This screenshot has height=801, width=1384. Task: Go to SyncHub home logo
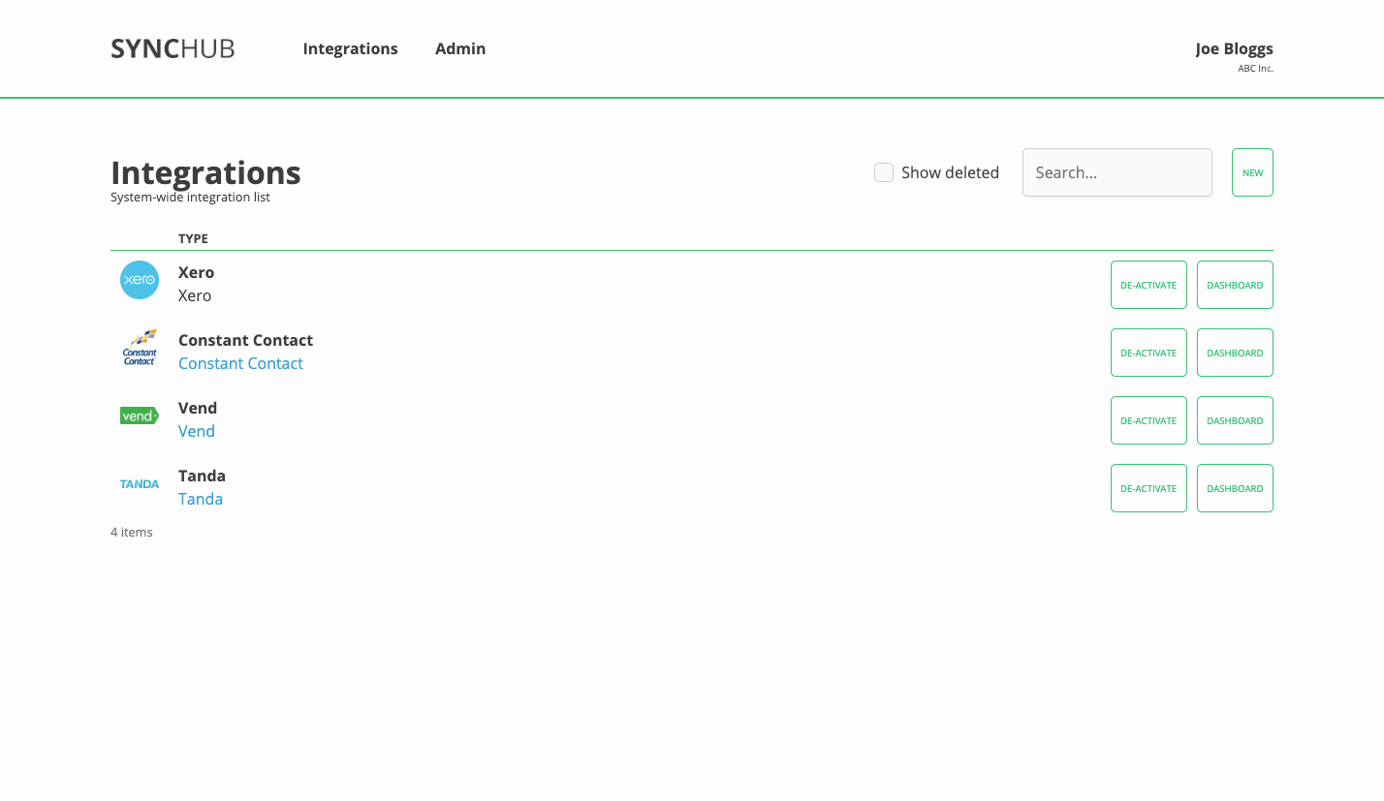coord(173,48)
